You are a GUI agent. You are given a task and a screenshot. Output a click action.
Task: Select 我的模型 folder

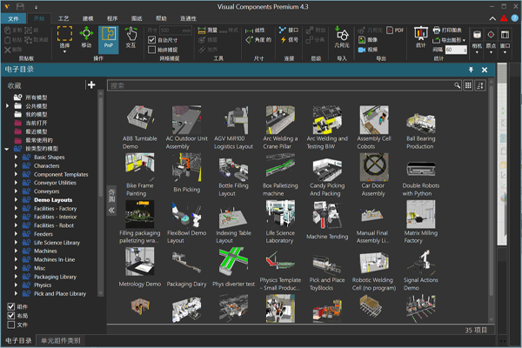tap(37, 115)
